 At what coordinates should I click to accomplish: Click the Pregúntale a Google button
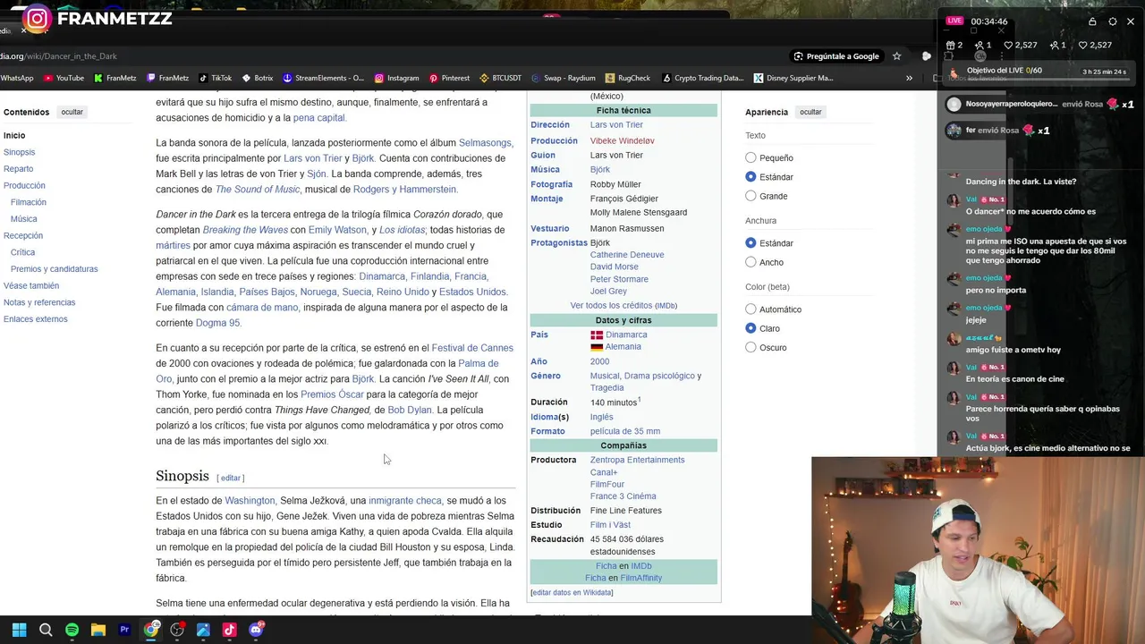pyautogui.click(x=835, y=56)
